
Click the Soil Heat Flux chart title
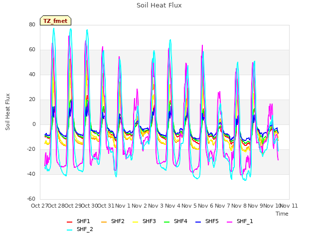[159, 5]
